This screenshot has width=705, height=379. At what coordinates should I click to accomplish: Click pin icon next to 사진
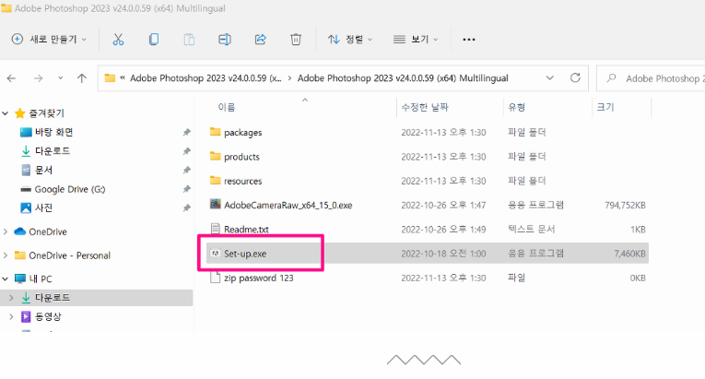click(186, 208)
